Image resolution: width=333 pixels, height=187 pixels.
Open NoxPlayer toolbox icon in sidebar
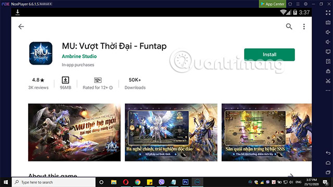click(x=328, y=71)
